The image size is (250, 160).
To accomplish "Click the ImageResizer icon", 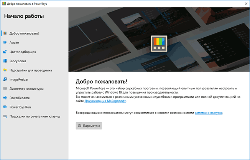I will pyautogui.click(x=5, y=79).
